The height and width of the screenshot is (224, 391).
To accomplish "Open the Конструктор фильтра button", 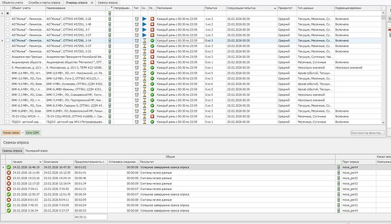I will (x=367, y=133).
